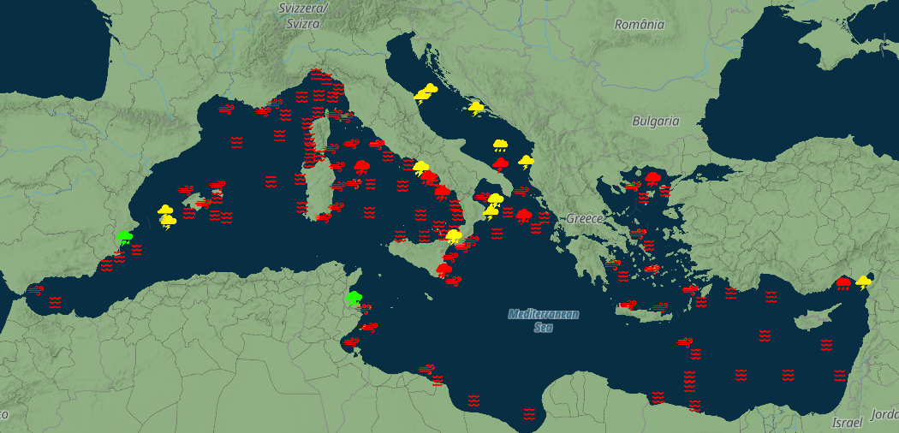The image size is (899, 433).
Task: Click the wave icon directly south of Cyprus
Action: [827, 345]
